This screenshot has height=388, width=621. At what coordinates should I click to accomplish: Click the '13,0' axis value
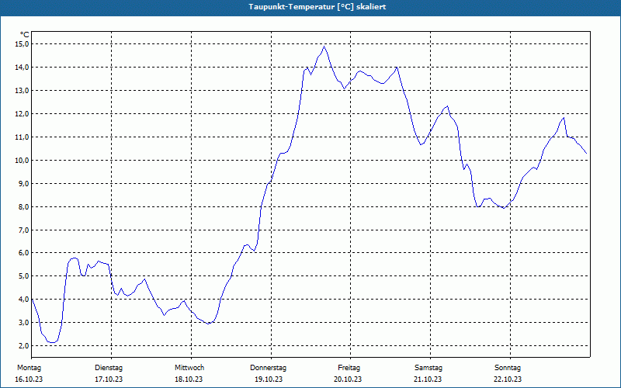[23, 91]
